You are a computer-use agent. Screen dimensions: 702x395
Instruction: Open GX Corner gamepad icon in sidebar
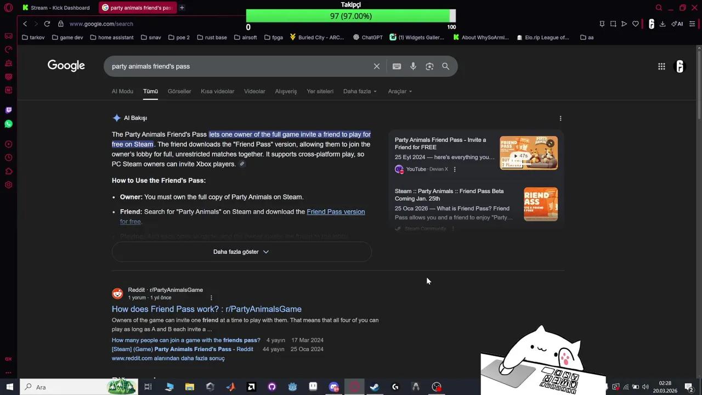(8, 36)
